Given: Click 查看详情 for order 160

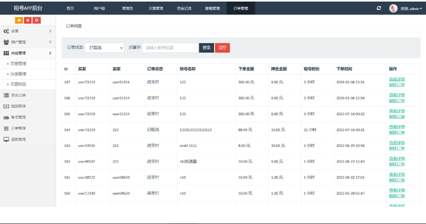Looking at the screenshot, I should click(397, 190).
